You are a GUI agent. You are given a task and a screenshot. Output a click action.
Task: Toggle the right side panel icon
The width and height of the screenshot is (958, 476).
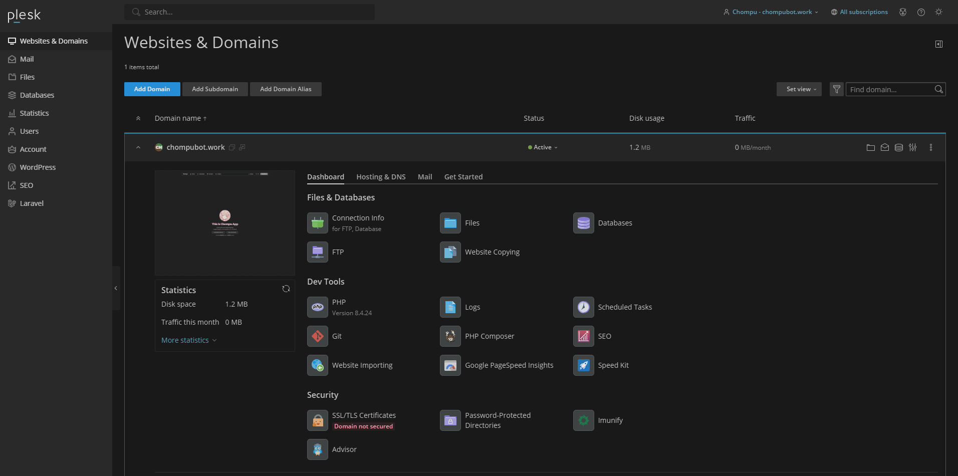click(x=939, y=44)
